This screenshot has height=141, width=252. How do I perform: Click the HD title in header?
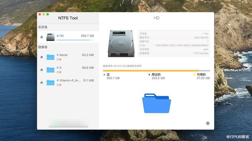[156, 18]
